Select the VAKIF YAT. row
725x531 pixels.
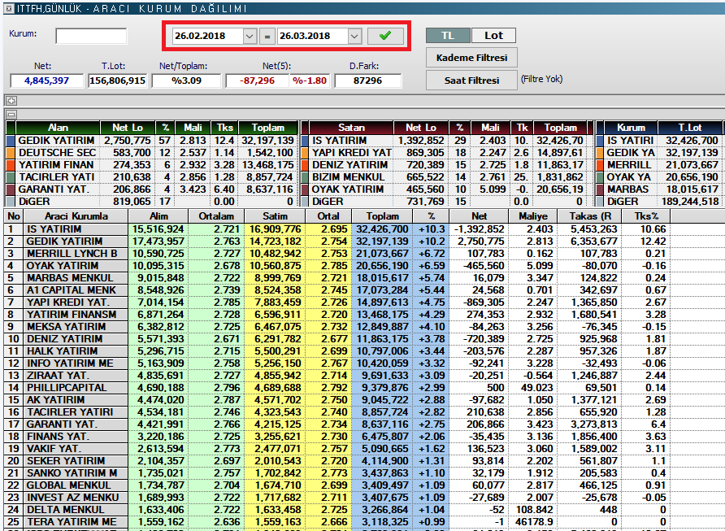tap(336, 449)
